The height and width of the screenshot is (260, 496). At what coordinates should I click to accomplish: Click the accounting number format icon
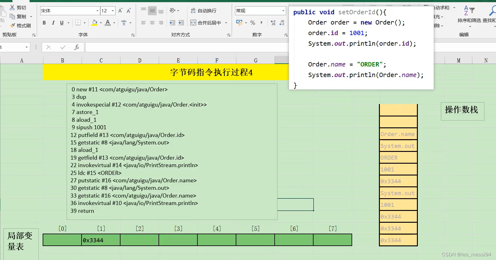(239, 23)
